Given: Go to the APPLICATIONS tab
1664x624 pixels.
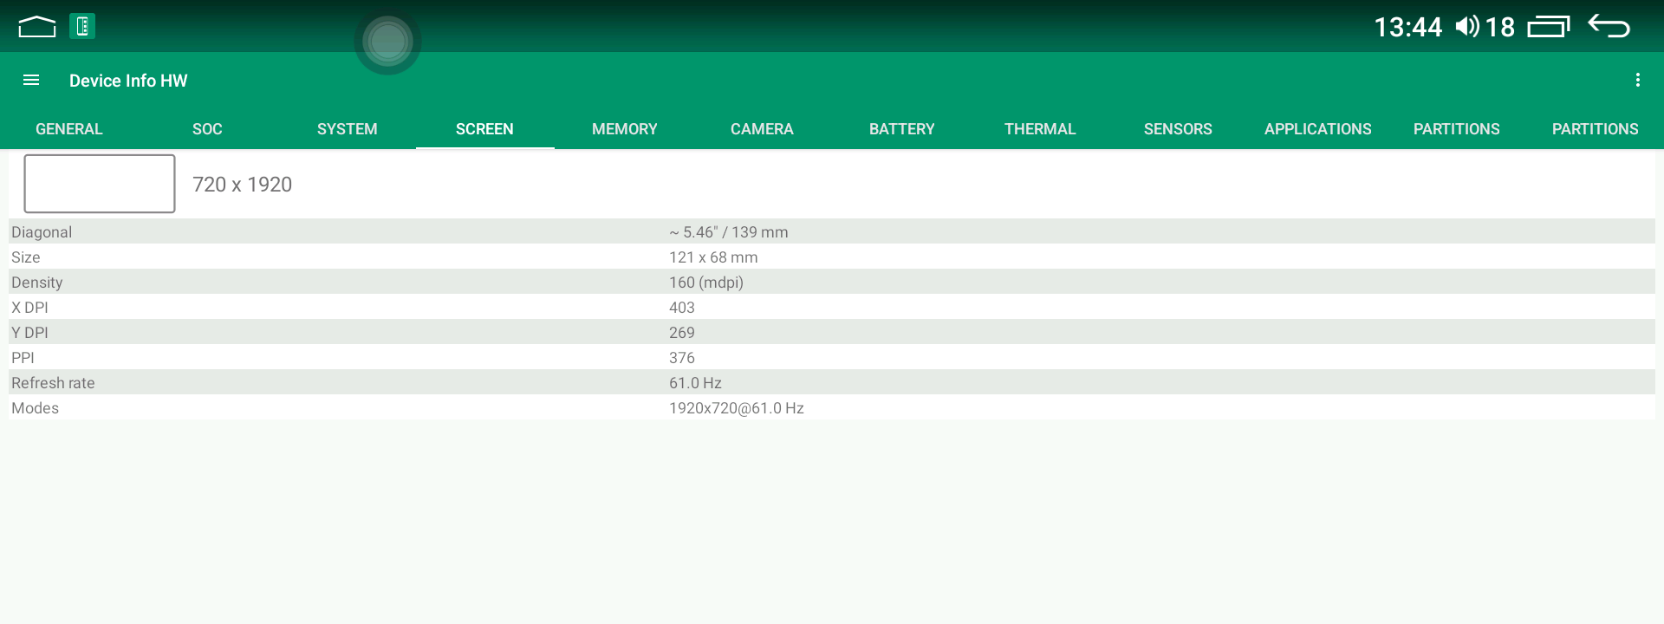Looking at the screenshot, I should [x=1317, y=129].
